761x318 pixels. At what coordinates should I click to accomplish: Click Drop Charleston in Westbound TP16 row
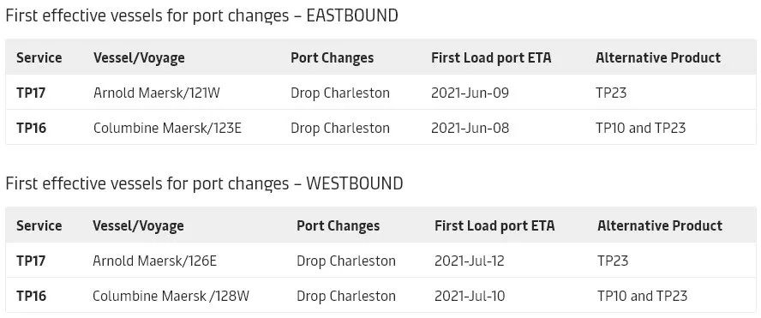point(346,296)
